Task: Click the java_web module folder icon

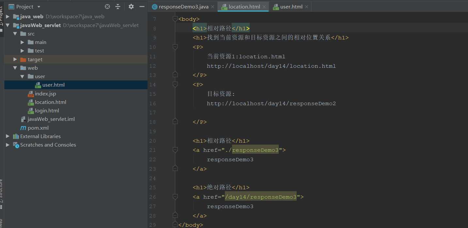Action: [x=16, y=16]
